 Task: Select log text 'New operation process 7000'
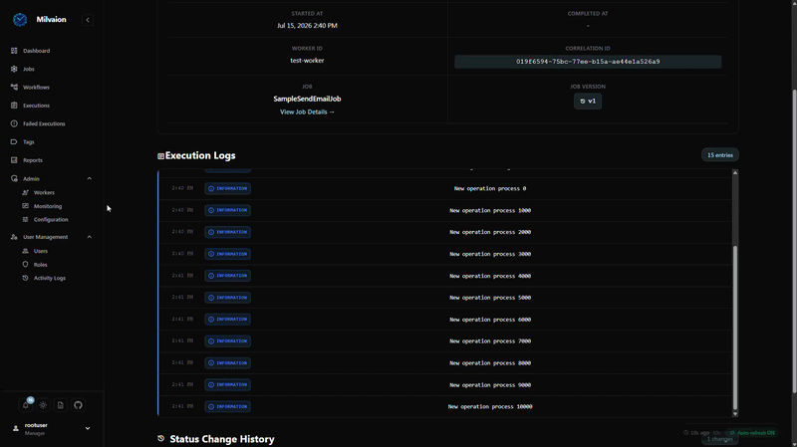tap(490, 341)
